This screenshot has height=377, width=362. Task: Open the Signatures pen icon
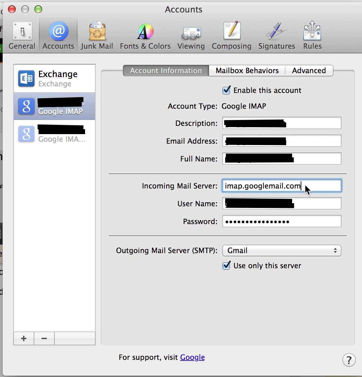(276, 34)
